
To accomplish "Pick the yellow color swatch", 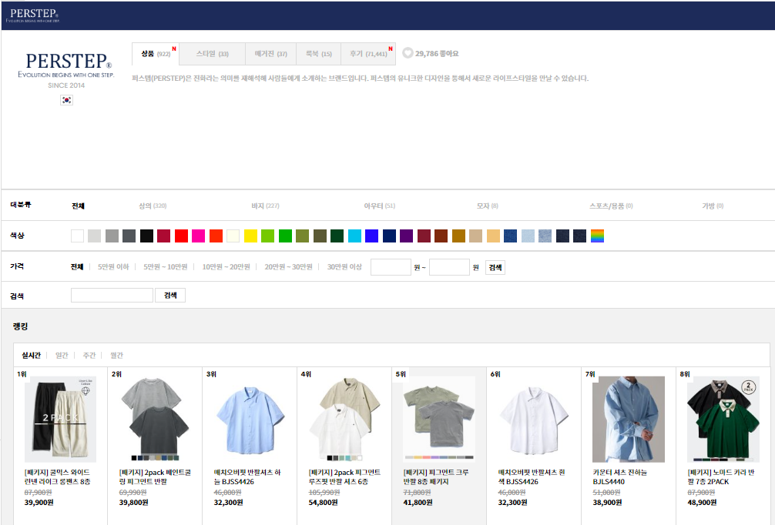I will pyautogui.click(x=250, y=236).
